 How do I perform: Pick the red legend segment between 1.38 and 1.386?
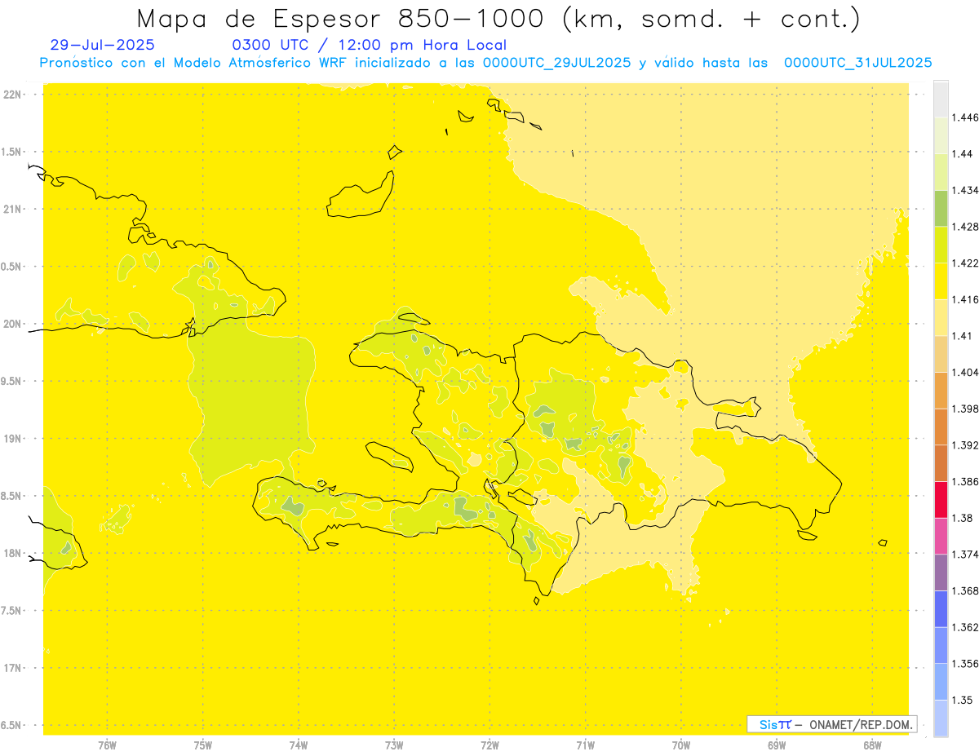pos(941,499)
